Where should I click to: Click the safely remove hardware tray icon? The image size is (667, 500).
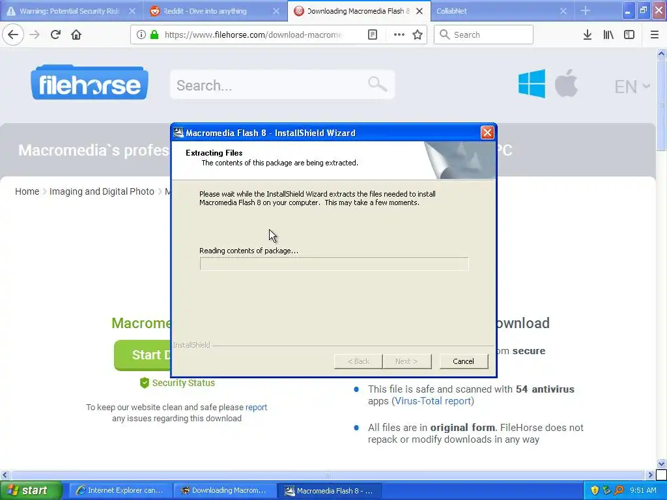[x=606, y=490]
